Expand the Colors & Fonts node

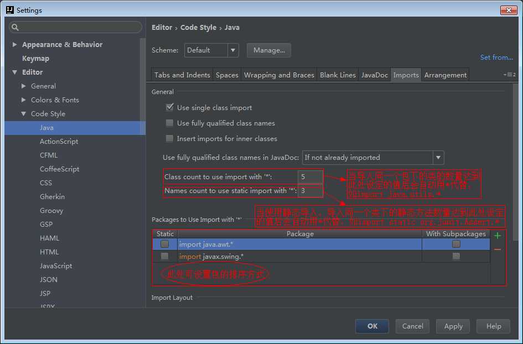click(x=23, y=100)
